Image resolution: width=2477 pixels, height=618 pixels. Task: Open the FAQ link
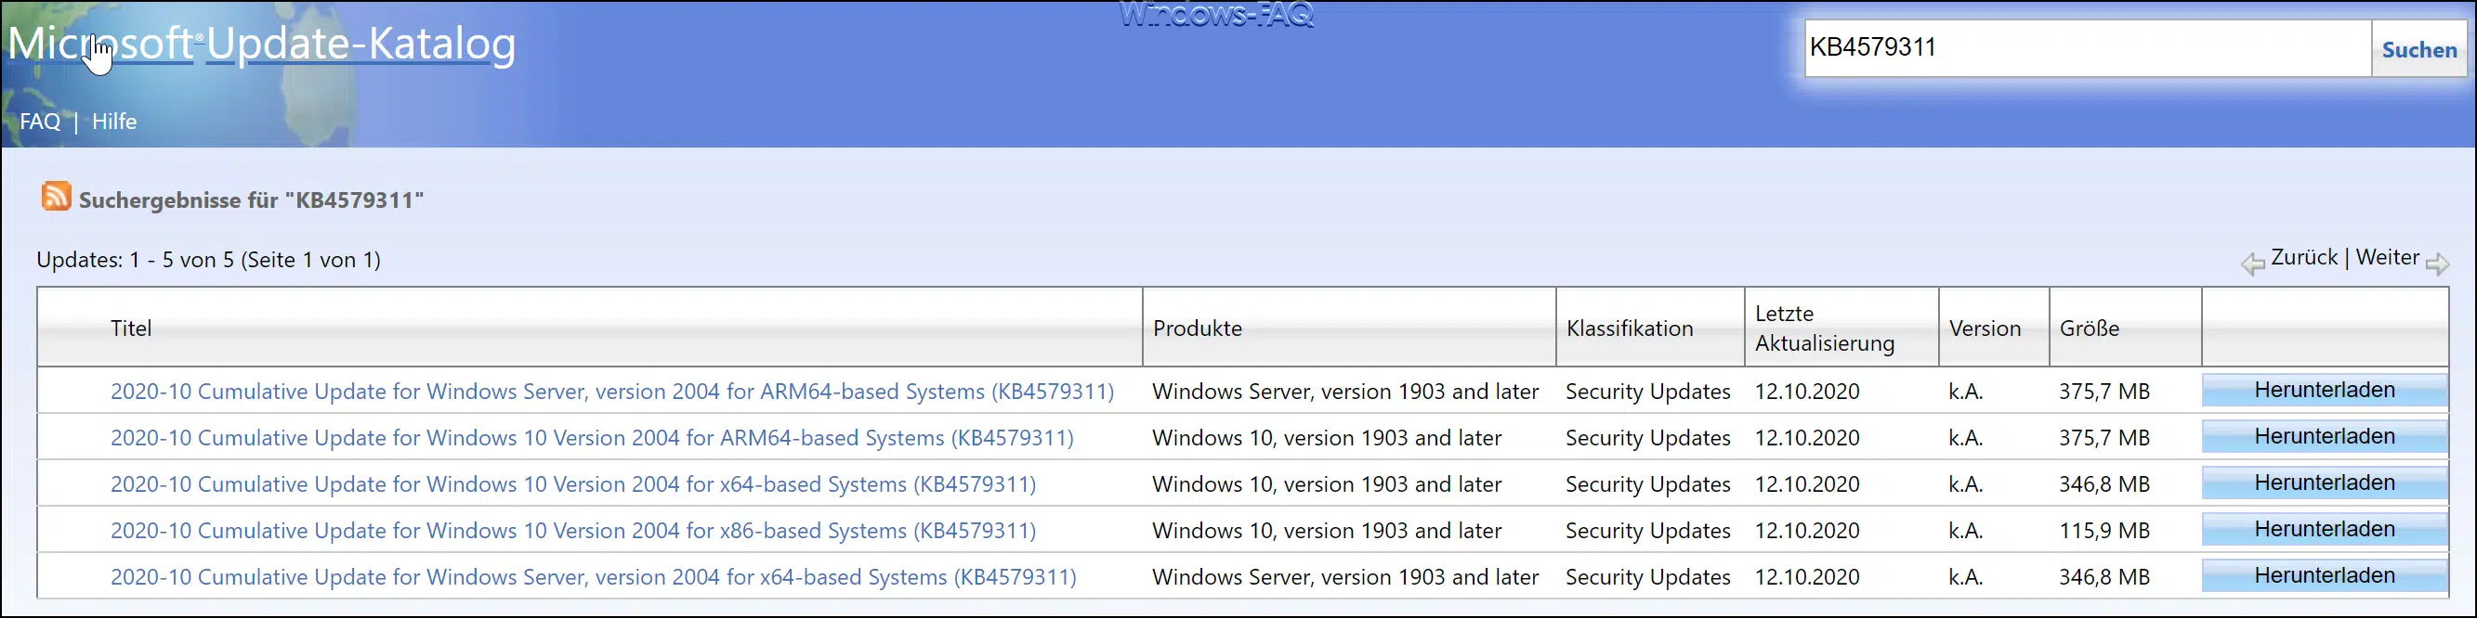tap(39, 122)
